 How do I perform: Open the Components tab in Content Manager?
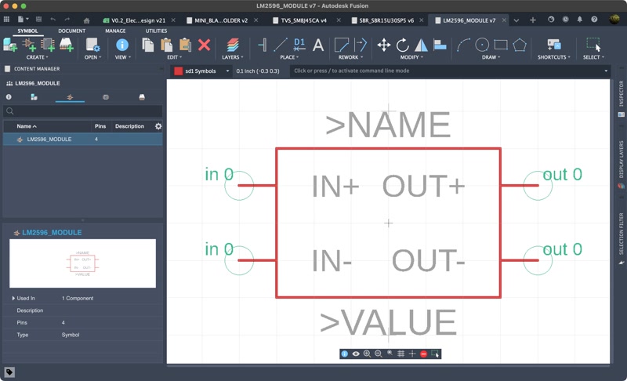coord(34,97)
